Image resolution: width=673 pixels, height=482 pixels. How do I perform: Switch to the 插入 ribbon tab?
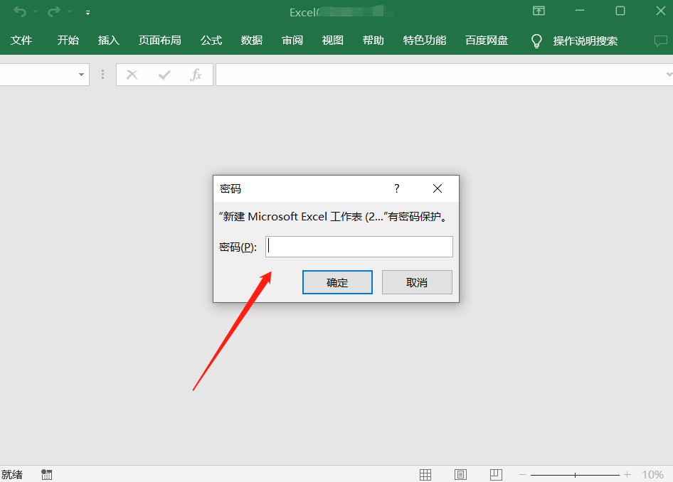108,41
